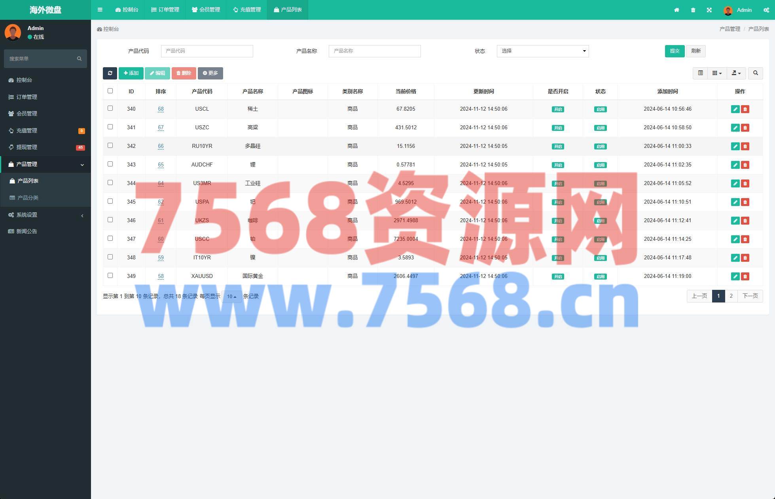Viewport: 775px width, 499px height.
Task: Open the columns grid dropdown
Action: [x=717, y=73]
